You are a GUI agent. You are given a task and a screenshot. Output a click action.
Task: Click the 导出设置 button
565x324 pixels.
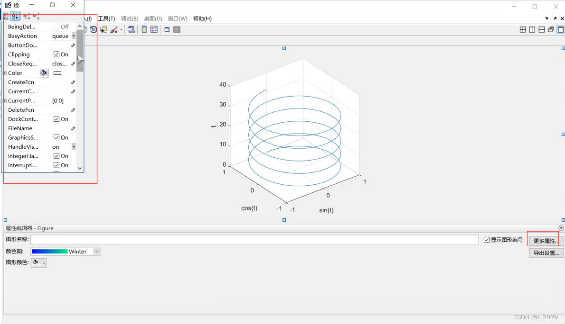[546, 253]
